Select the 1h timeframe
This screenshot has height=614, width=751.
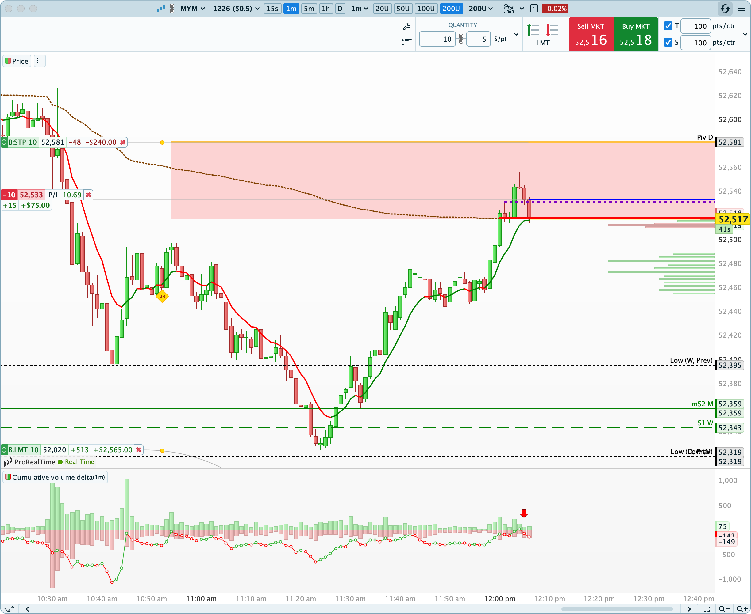coord(326,9)
